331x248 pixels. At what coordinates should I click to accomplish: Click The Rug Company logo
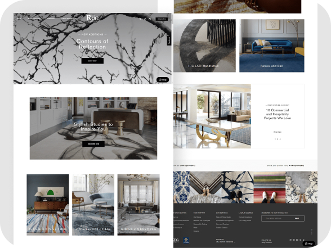click(x=92, y=19)
